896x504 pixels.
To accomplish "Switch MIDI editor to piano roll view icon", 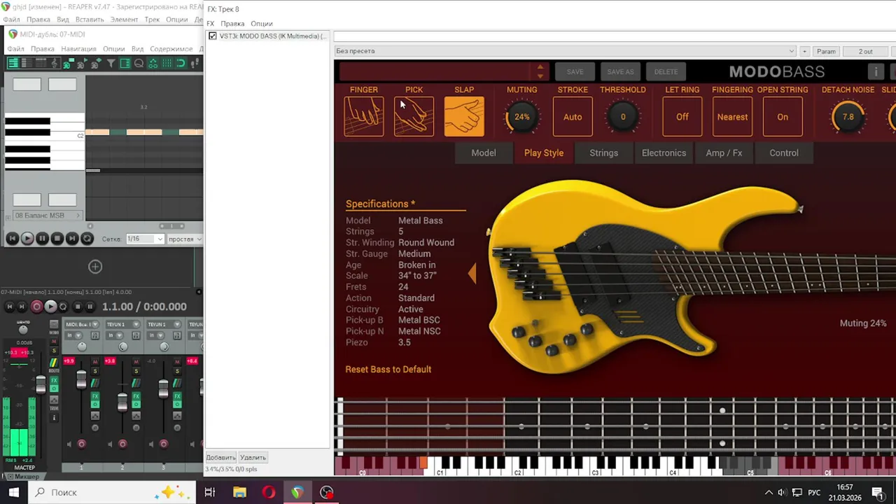I will click(x=13, y=63).
